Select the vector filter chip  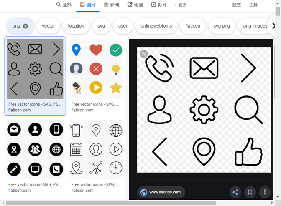click(x=48, y=26)
